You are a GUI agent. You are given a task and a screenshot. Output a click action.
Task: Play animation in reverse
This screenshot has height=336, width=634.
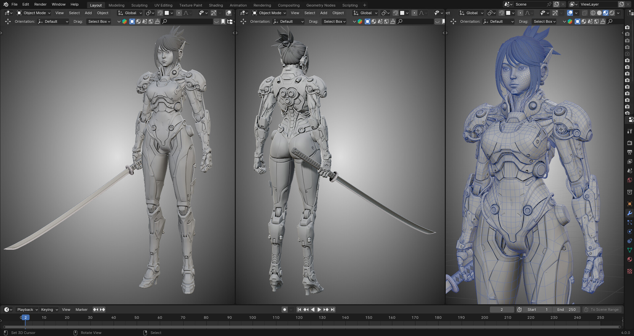312,310
